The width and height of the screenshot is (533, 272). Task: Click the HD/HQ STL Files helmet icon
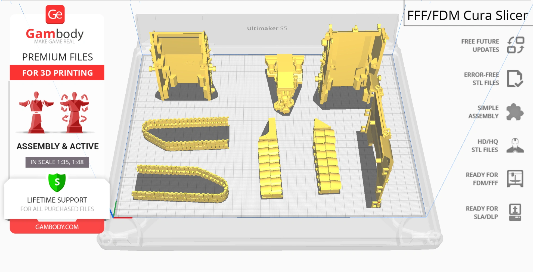(515, 146)
